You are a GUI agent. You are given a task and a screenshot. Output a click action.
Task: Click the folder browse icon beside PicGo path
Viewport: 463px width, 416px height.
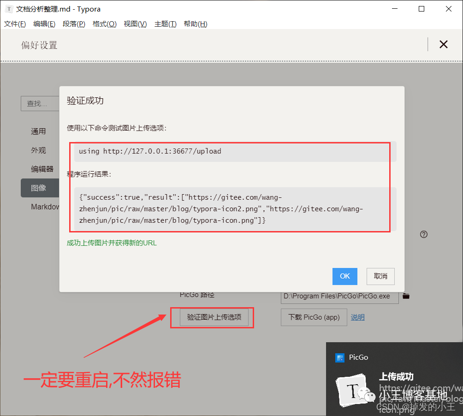click(406, 296)
